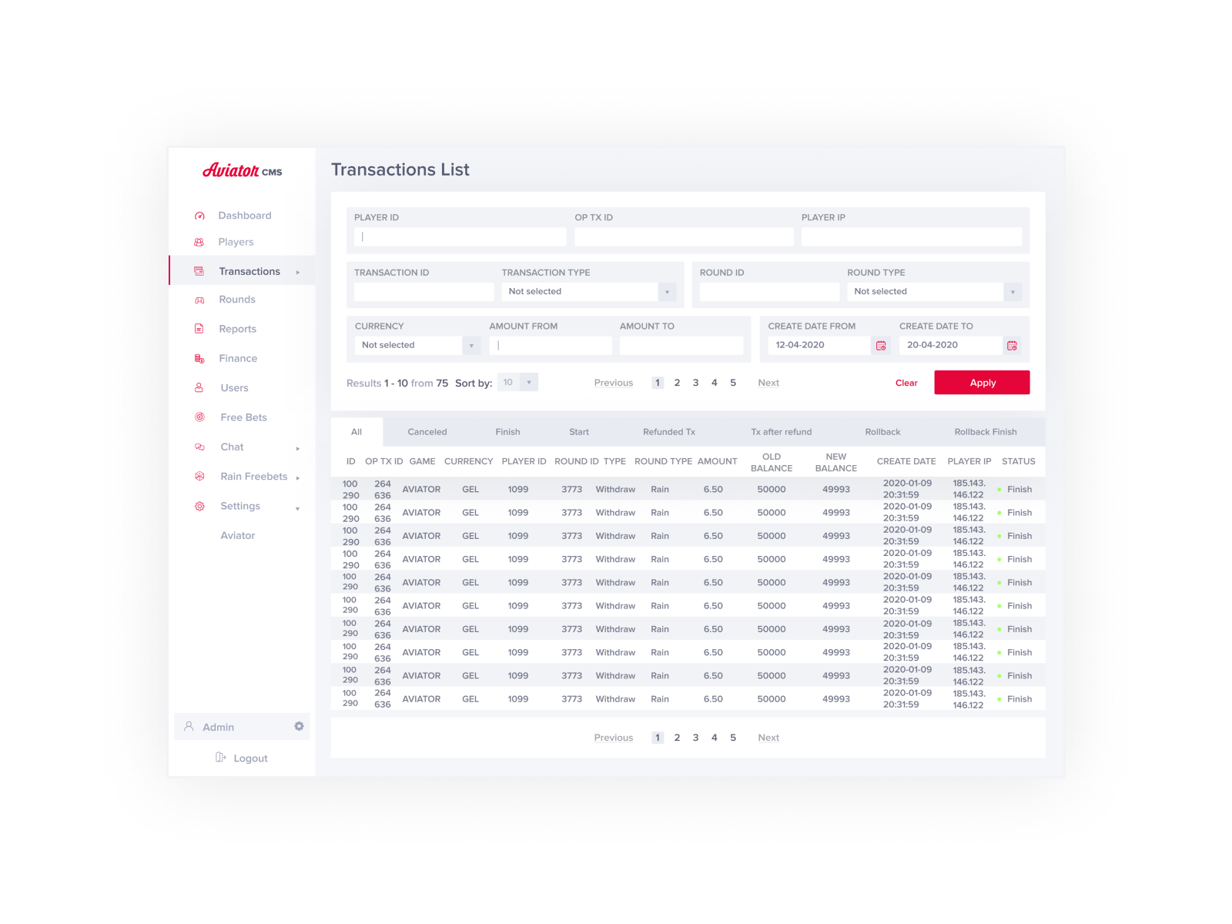Focus the Amount From input field
The height and width of the screenshot is (924, 1232).
tap(551, 346)
